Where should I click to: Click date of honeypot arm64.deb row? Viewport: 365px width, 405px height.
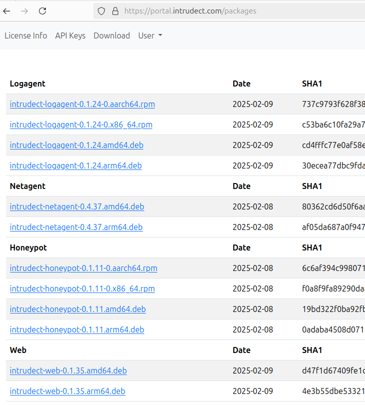[253, 329]
